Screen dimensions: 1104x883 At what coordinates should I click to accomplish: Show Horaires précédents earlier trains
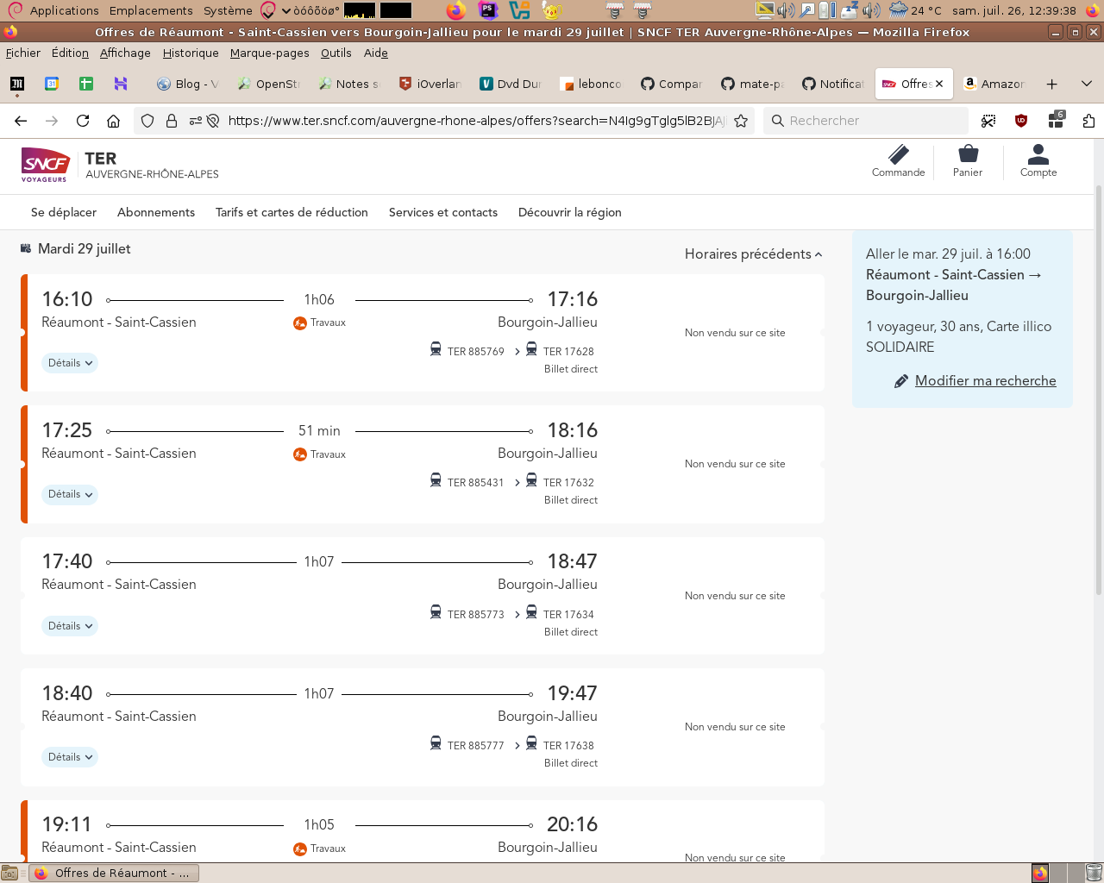pyautogui.click(x=753, y=254)
